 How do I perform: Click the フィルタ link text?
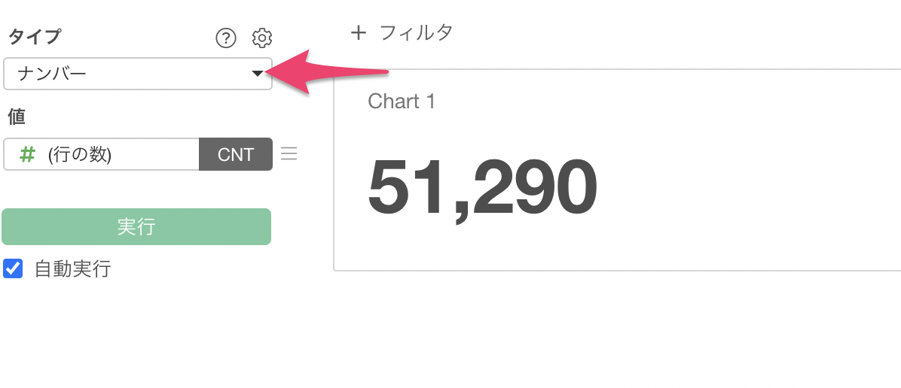(x=416, y=33)
